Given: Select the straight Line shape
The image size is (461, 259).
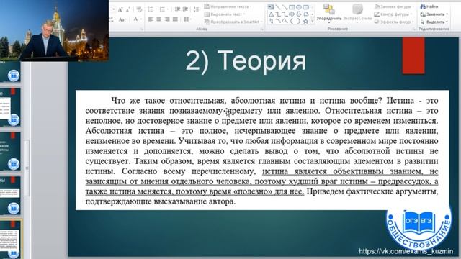Looking at the screenshot, I should (x=278, y=7).
